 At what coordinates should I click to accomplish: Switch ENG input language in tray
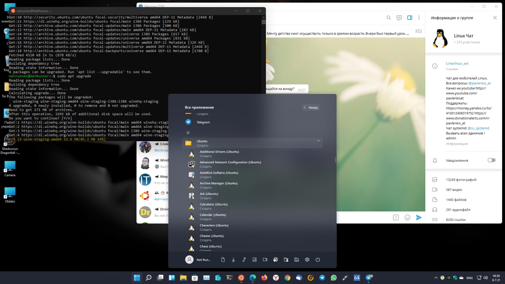pyautogui.click(x=469, y=278)
